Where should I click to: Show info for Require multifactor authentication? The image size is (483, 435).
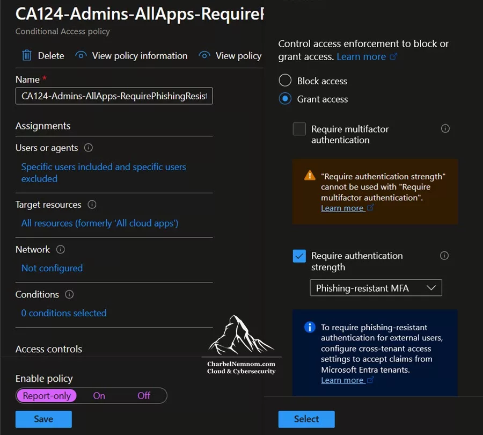tap(445, 128)
